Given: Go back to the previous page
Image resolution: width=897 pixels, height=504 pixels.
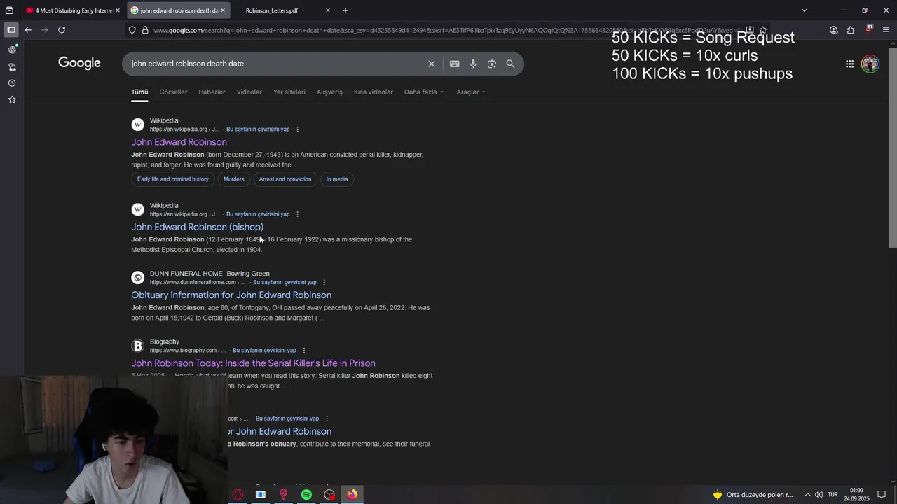Looking at the screenshot, I should (28, 30).
